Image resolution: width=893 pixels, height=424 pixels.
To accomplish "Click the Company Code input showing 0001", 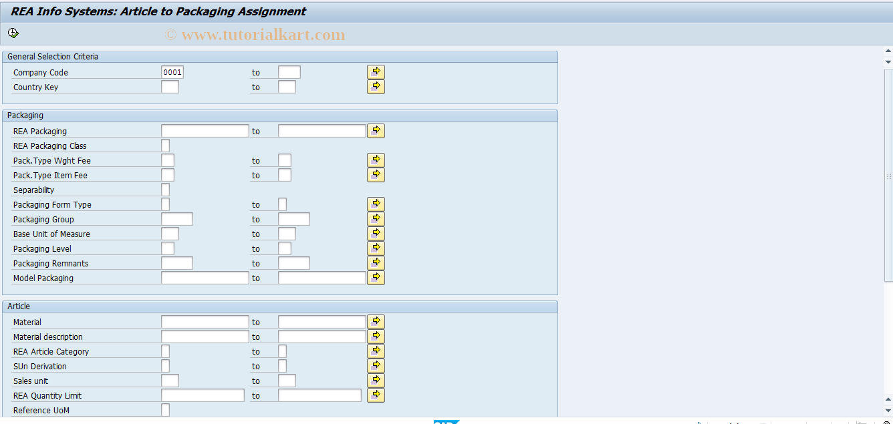I will pyautogui.click(x=171, y=71).
